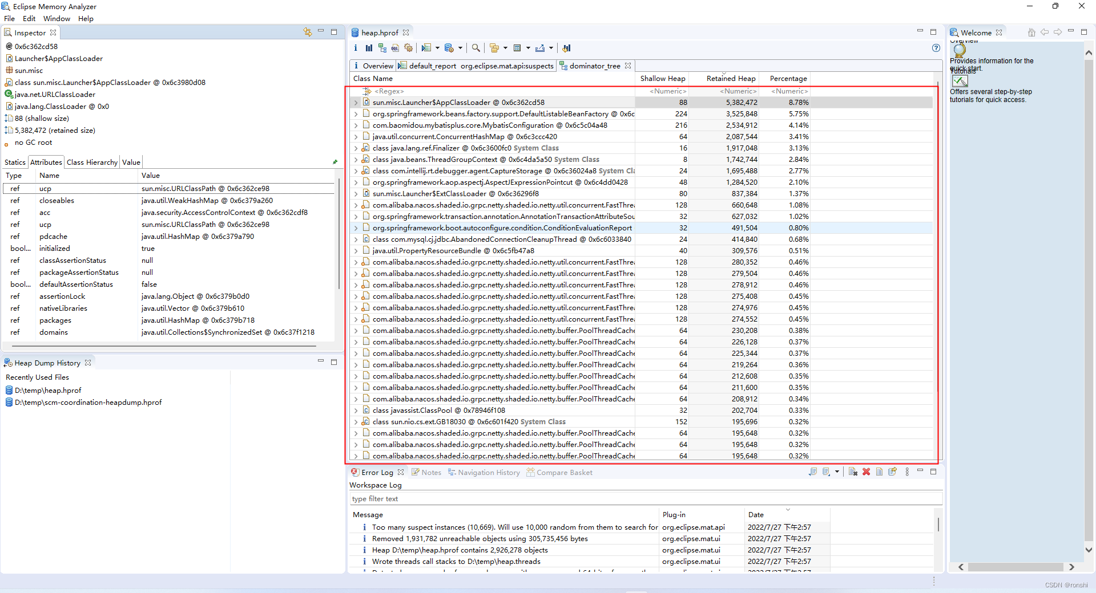This screenshot has width=1096, height=593.
Task: Open the OQL query editor
Action: click(395, 48)
